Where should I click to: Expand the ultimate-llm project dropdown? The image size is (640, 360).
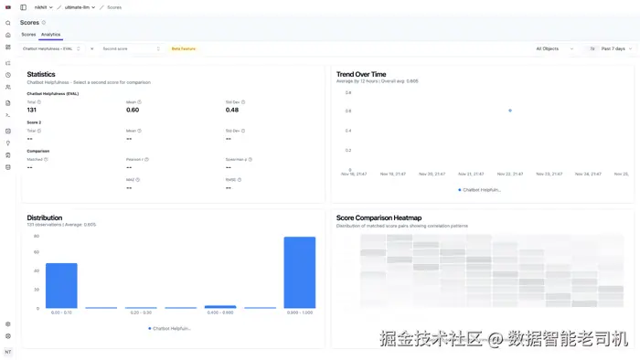[x=80, y=7]
